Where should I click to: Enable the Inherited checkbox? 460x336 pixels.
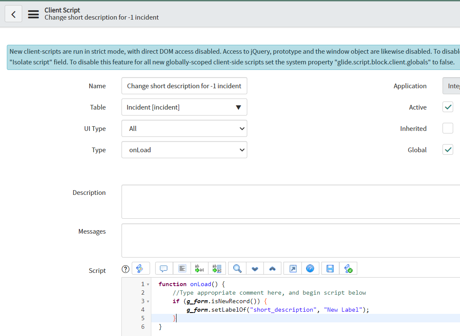click(x=448, y=128)
